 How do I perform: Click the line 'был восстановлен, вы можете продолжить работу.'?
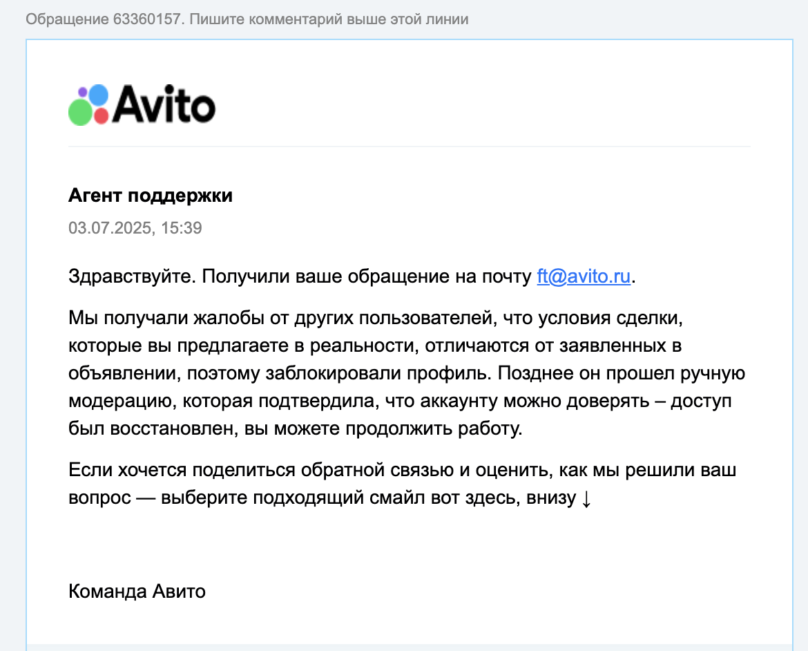point(296,428)
